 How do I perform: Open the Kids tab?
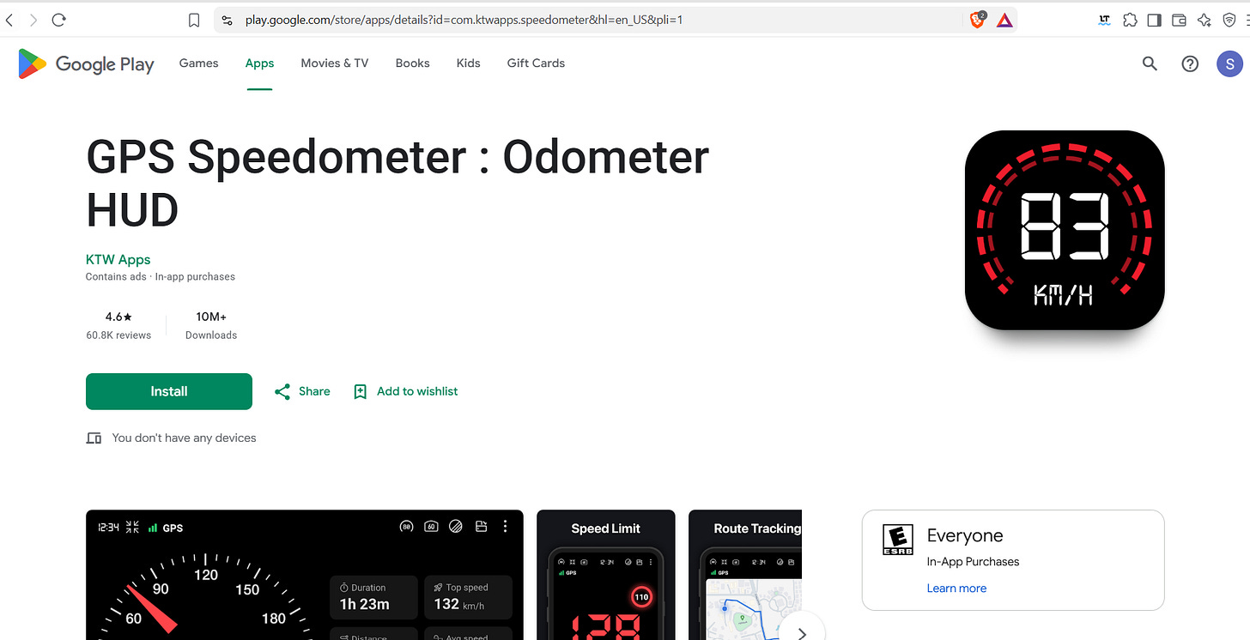coord(469,63)
